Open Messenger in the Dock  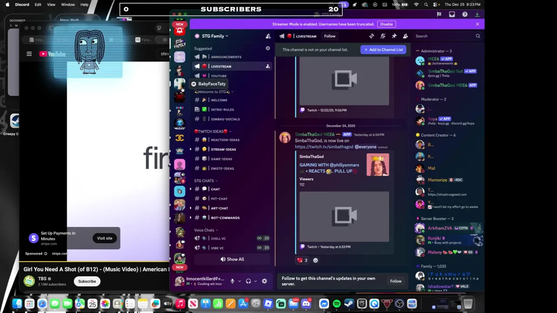[324, 304]
